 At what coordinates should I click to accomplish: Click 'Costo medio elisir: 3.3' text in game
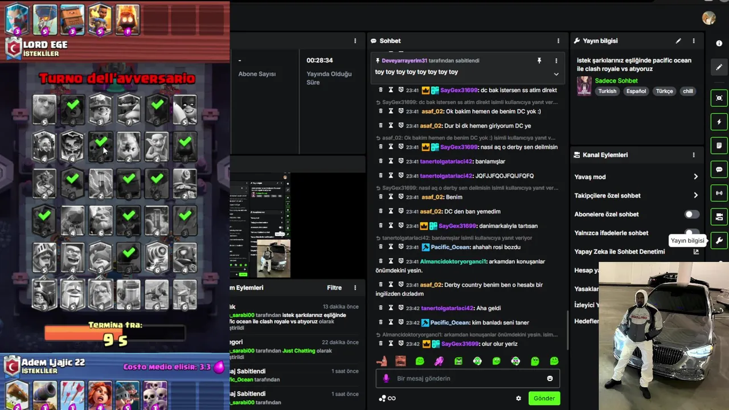point(167,367)
